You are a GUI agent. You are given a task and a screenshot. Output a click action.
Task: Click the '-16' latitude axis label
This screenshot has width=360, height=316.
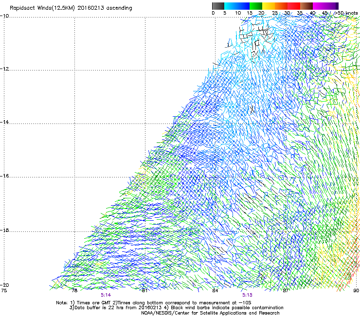tap(4, 176)
